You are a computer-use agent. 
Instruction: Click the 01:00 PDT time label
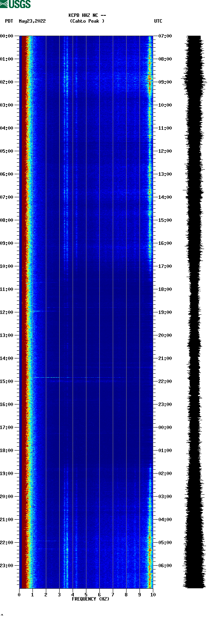click(7, 59)
